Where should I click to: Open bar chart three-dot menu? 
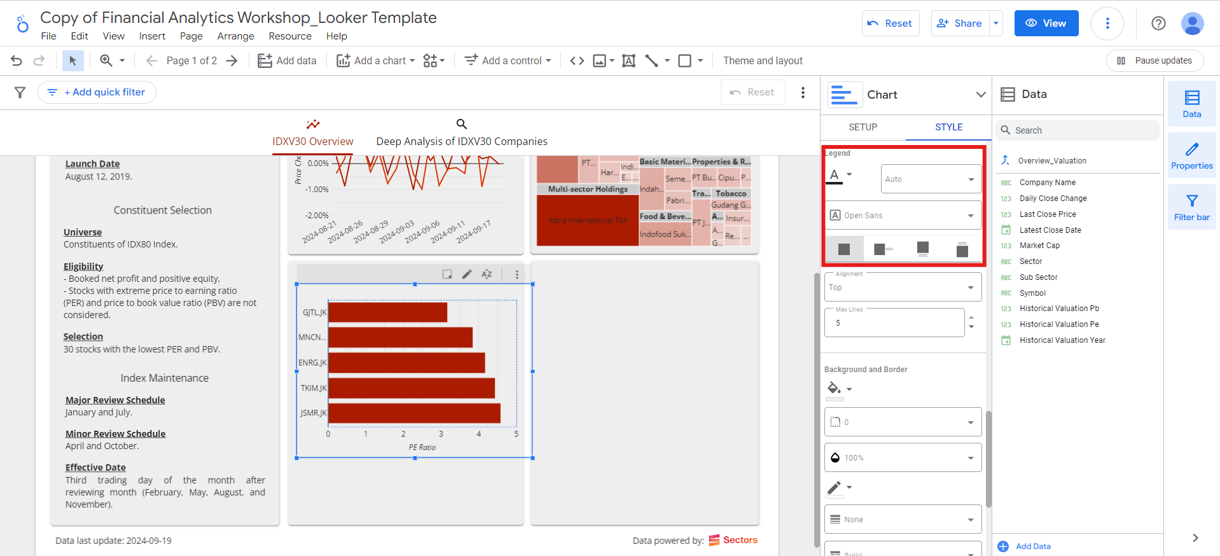pyautogui.click(x=516, y=274)
